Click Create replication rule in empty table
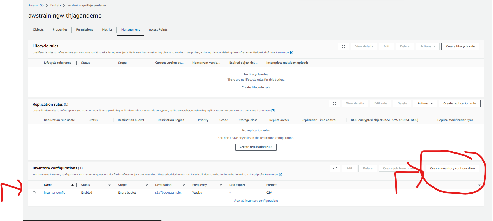This screenshot has height=221, width=493. 256,147
